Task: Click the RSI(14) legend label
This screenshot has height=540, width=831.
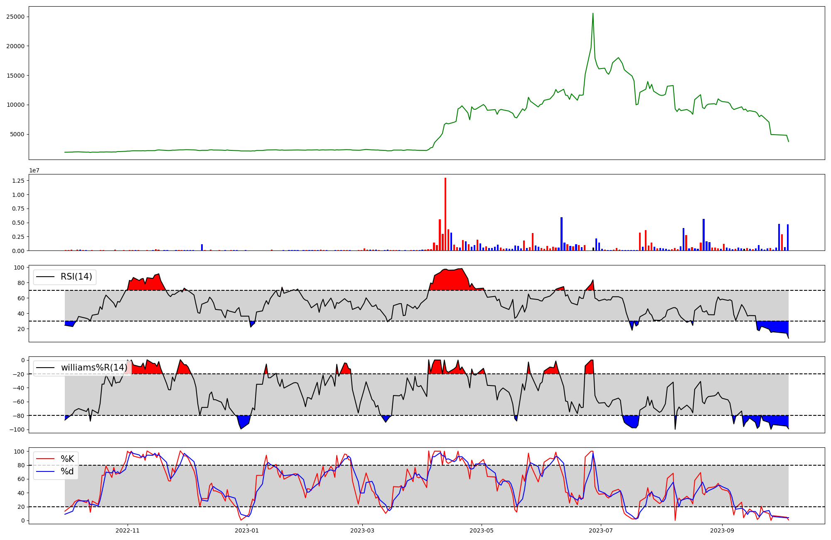Action: pyautogui.click(x=76, y=277)
